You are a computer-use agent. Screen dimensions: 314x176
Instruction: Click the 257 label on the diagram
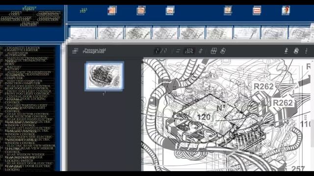(x=298, y=169)
